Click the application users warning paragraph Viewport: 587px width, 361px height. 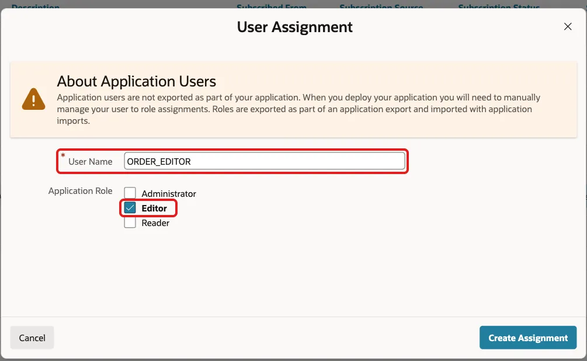click(298, 109)
